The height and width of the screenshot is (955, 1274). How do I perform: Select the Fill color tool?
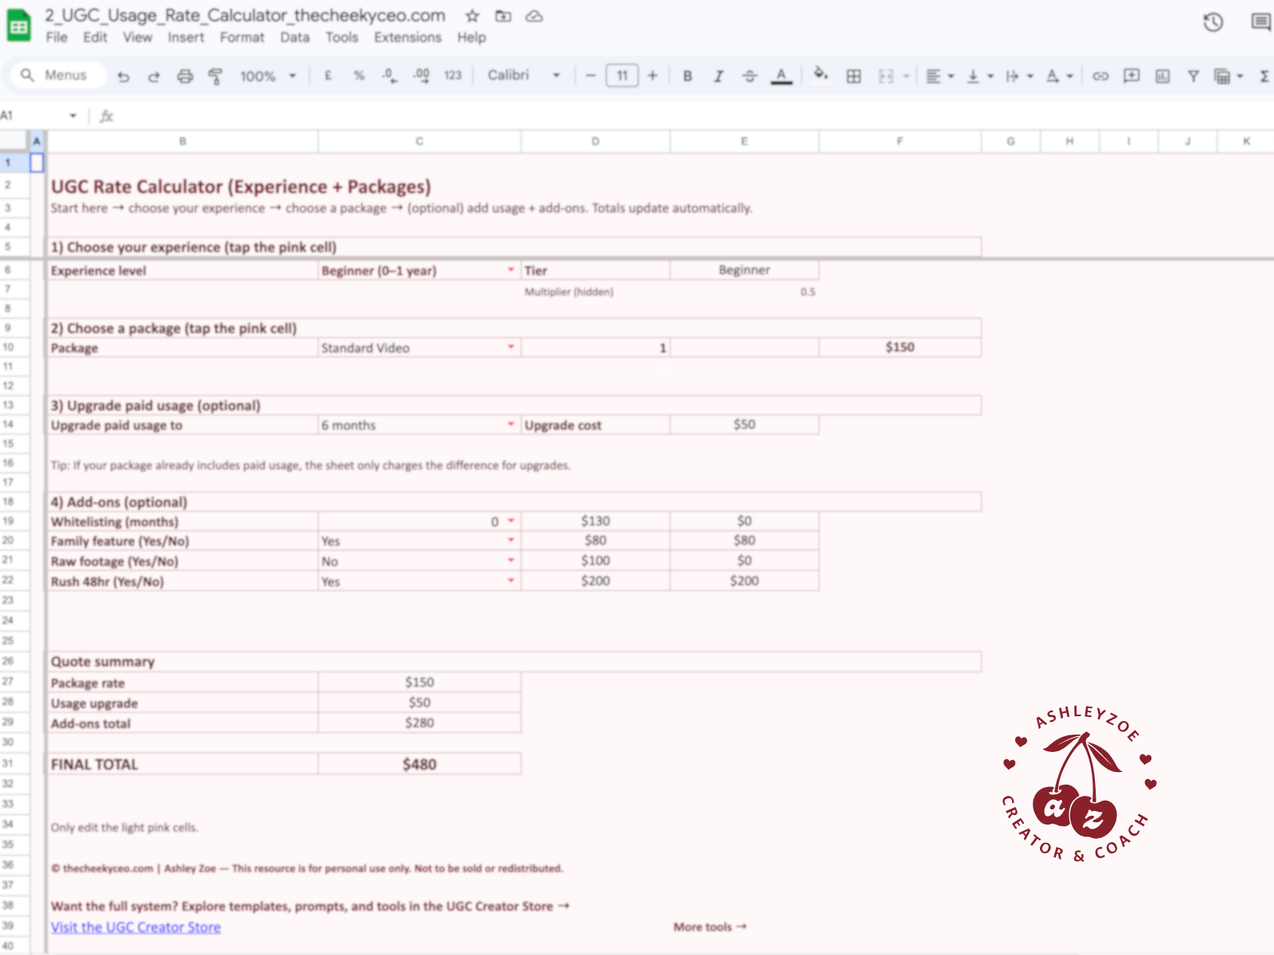(820, 76)
